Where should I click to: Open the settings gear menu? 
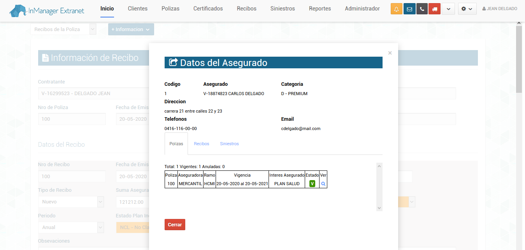(x=467, y=9)
